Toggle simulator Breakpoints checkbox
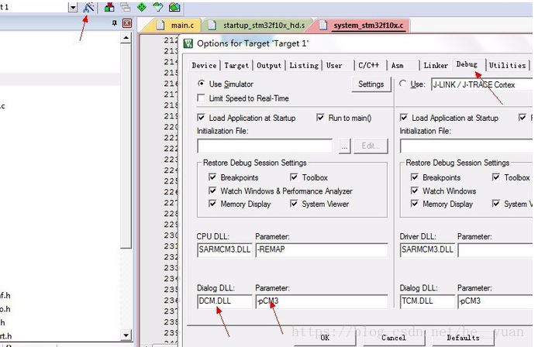 coord(212,177)
